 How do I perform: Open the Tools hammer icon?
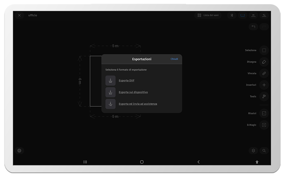(x=264, y=97)
